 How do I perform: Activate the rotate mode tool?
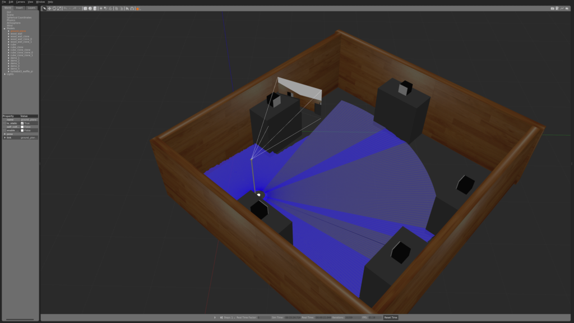[54, 8]
